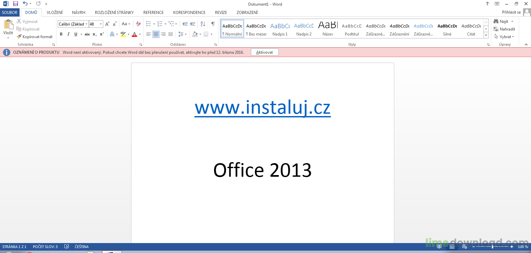Open the help question mark icon
The height and width of the screenshot is (253, 531).
[x=487, y=4]
